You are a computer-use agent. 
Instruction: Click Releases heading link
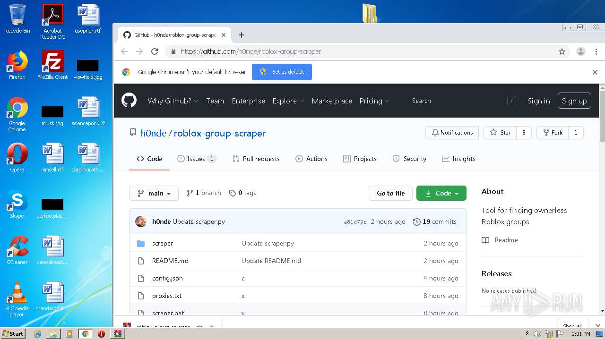(x=496, y=273)
